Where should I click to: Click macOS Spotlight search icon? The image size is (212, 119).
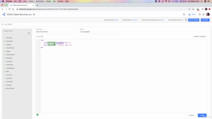pos(201,1)
